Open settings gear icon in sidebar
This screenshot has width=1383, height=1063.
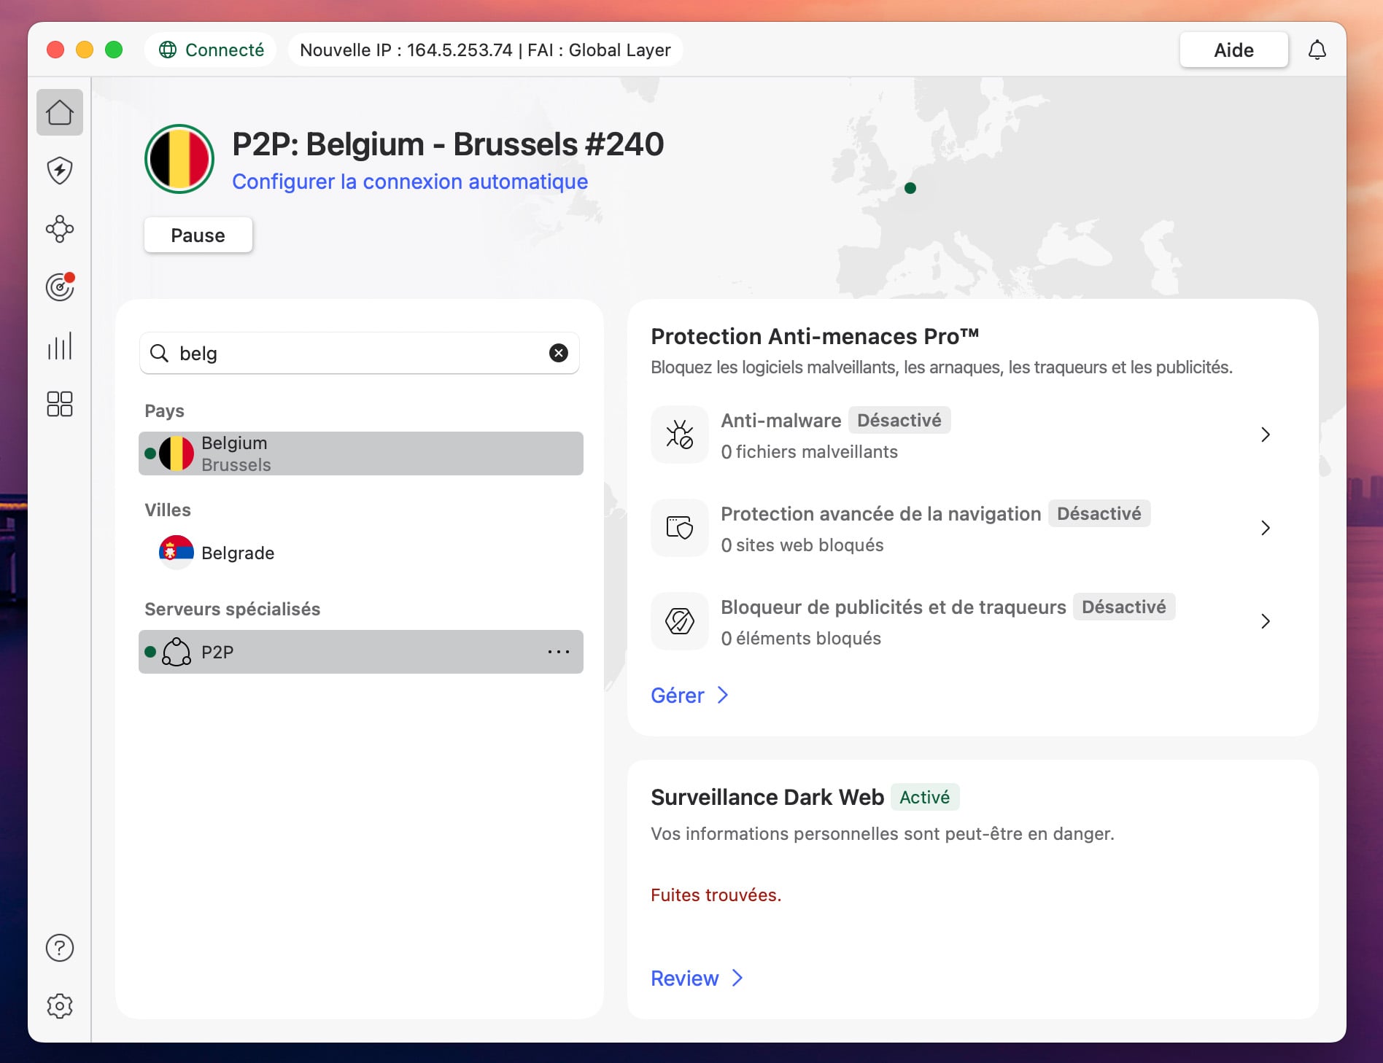60,1006
